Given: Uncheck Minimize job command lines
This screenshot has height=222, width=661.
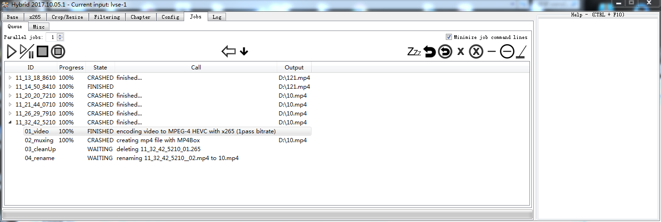Looking at the screenshot, I should click(x=449, y=37).
